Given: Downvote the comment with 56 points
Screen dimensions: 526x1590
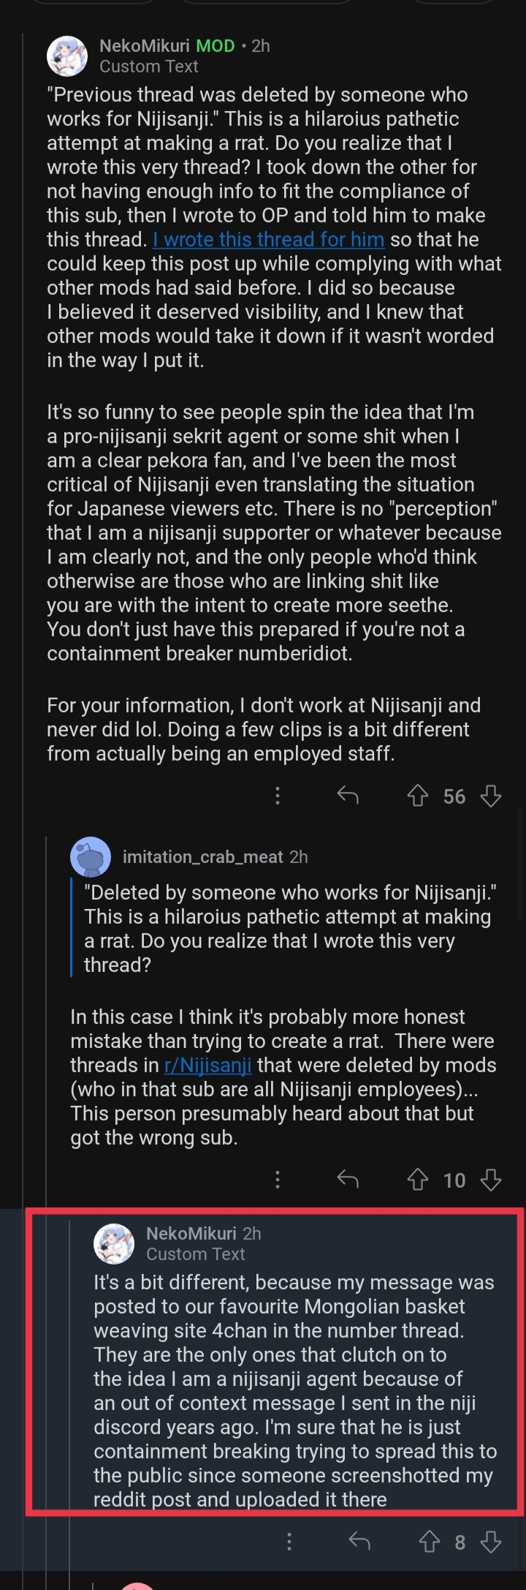Looking at the screenshot, I should point(491,796).
